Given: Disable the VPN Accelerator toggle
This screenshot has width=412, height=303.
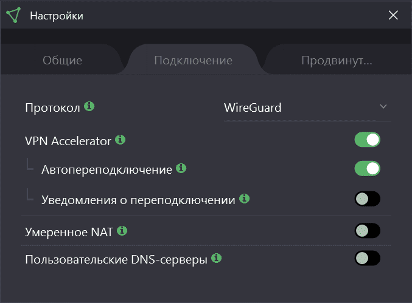Looking at the screenshot, I should (368, 140).
